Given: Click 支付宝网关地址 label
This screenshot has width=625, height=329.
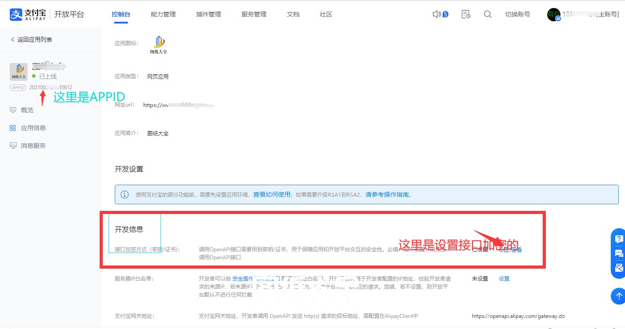Looking at the screenshot, I should (134, 317).
